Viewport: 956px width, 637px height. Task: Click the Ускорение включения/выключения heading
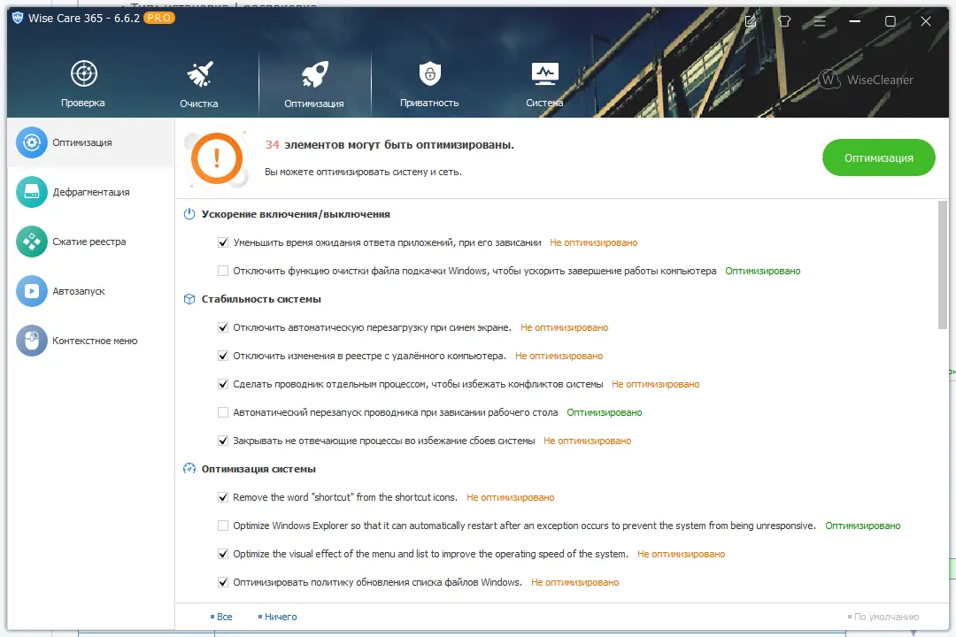296,214
